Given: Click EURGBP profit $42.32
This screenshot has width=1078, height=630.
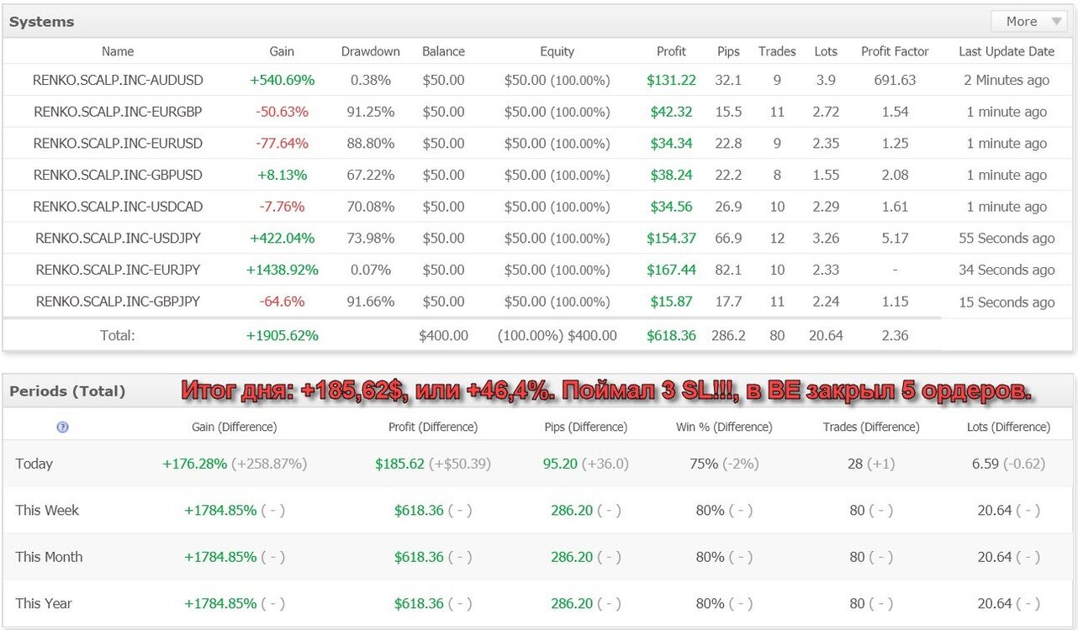Looking at the screenshot, I should coord(671,112).
